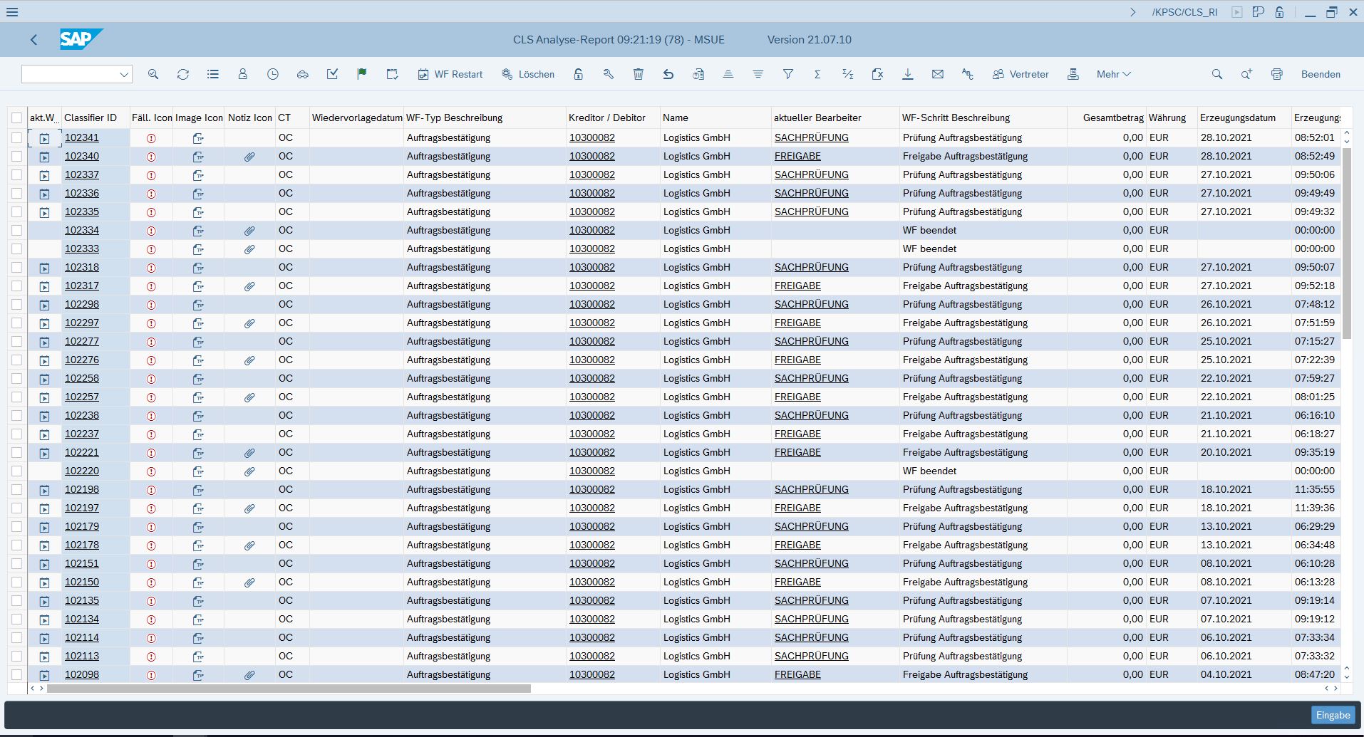Image resolution: width=1364 pixels, height=737 pixels.
Task: Click the user person icon
Action: (243, 74)
